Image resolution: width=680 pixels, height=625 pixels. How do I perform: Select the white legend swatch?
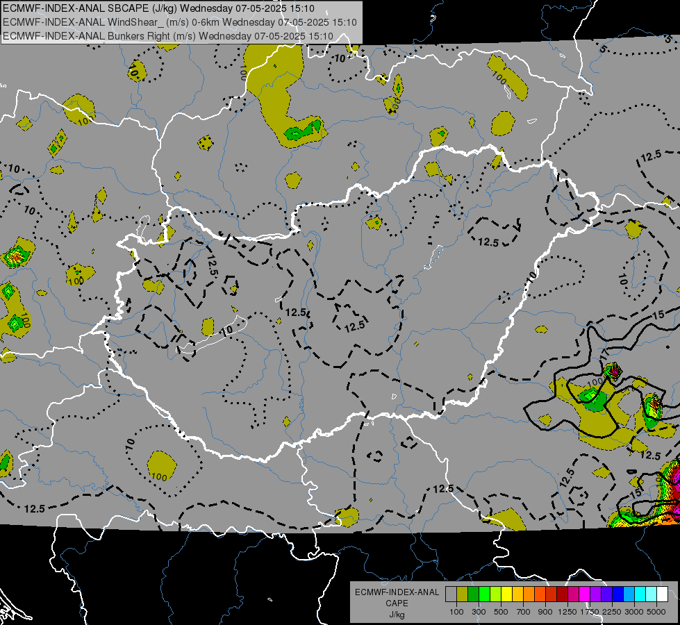point(662,594)
